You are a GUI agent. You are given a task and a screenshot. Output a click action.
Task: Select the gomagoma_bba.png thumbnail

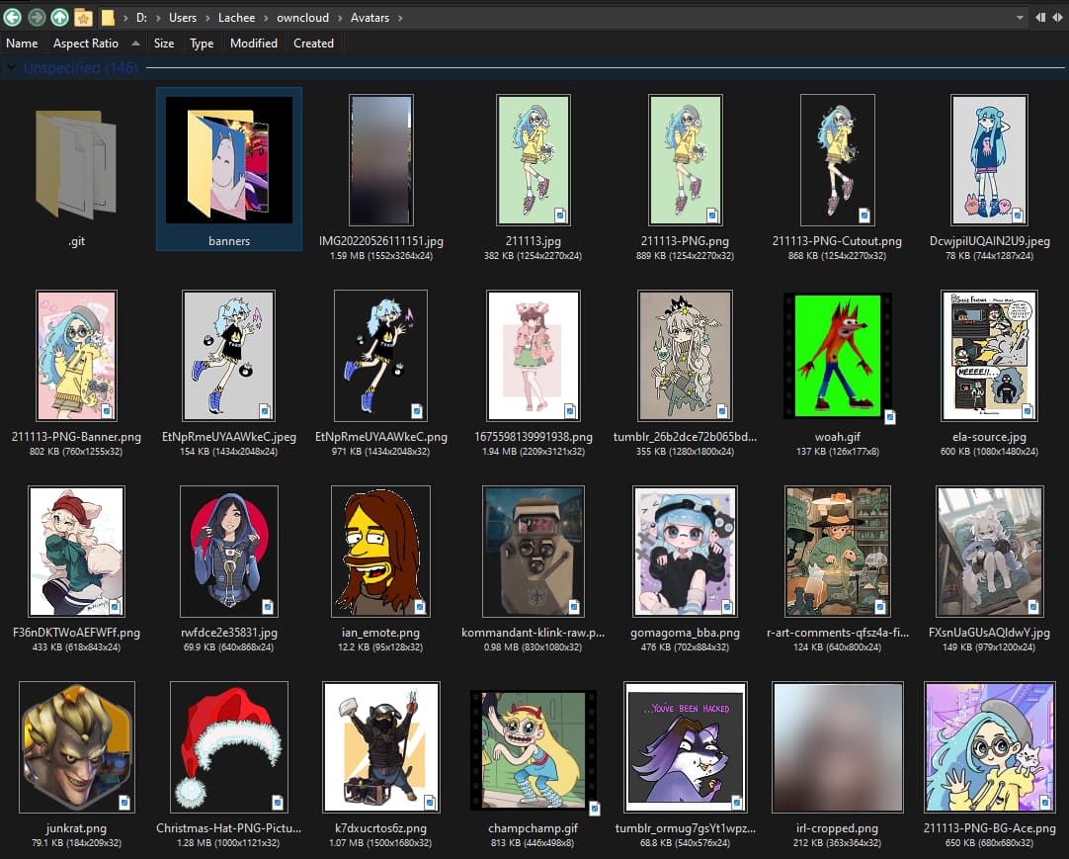click(686, 552)
